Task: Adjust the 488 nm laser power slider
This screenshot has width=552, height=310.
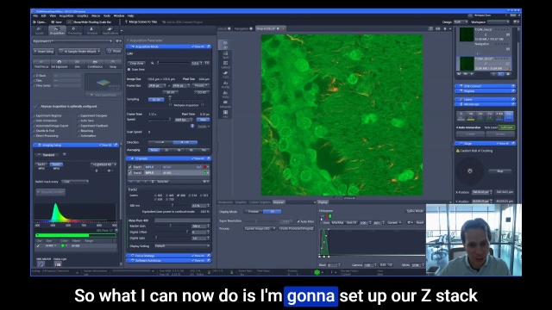Action: coord(172,205)
